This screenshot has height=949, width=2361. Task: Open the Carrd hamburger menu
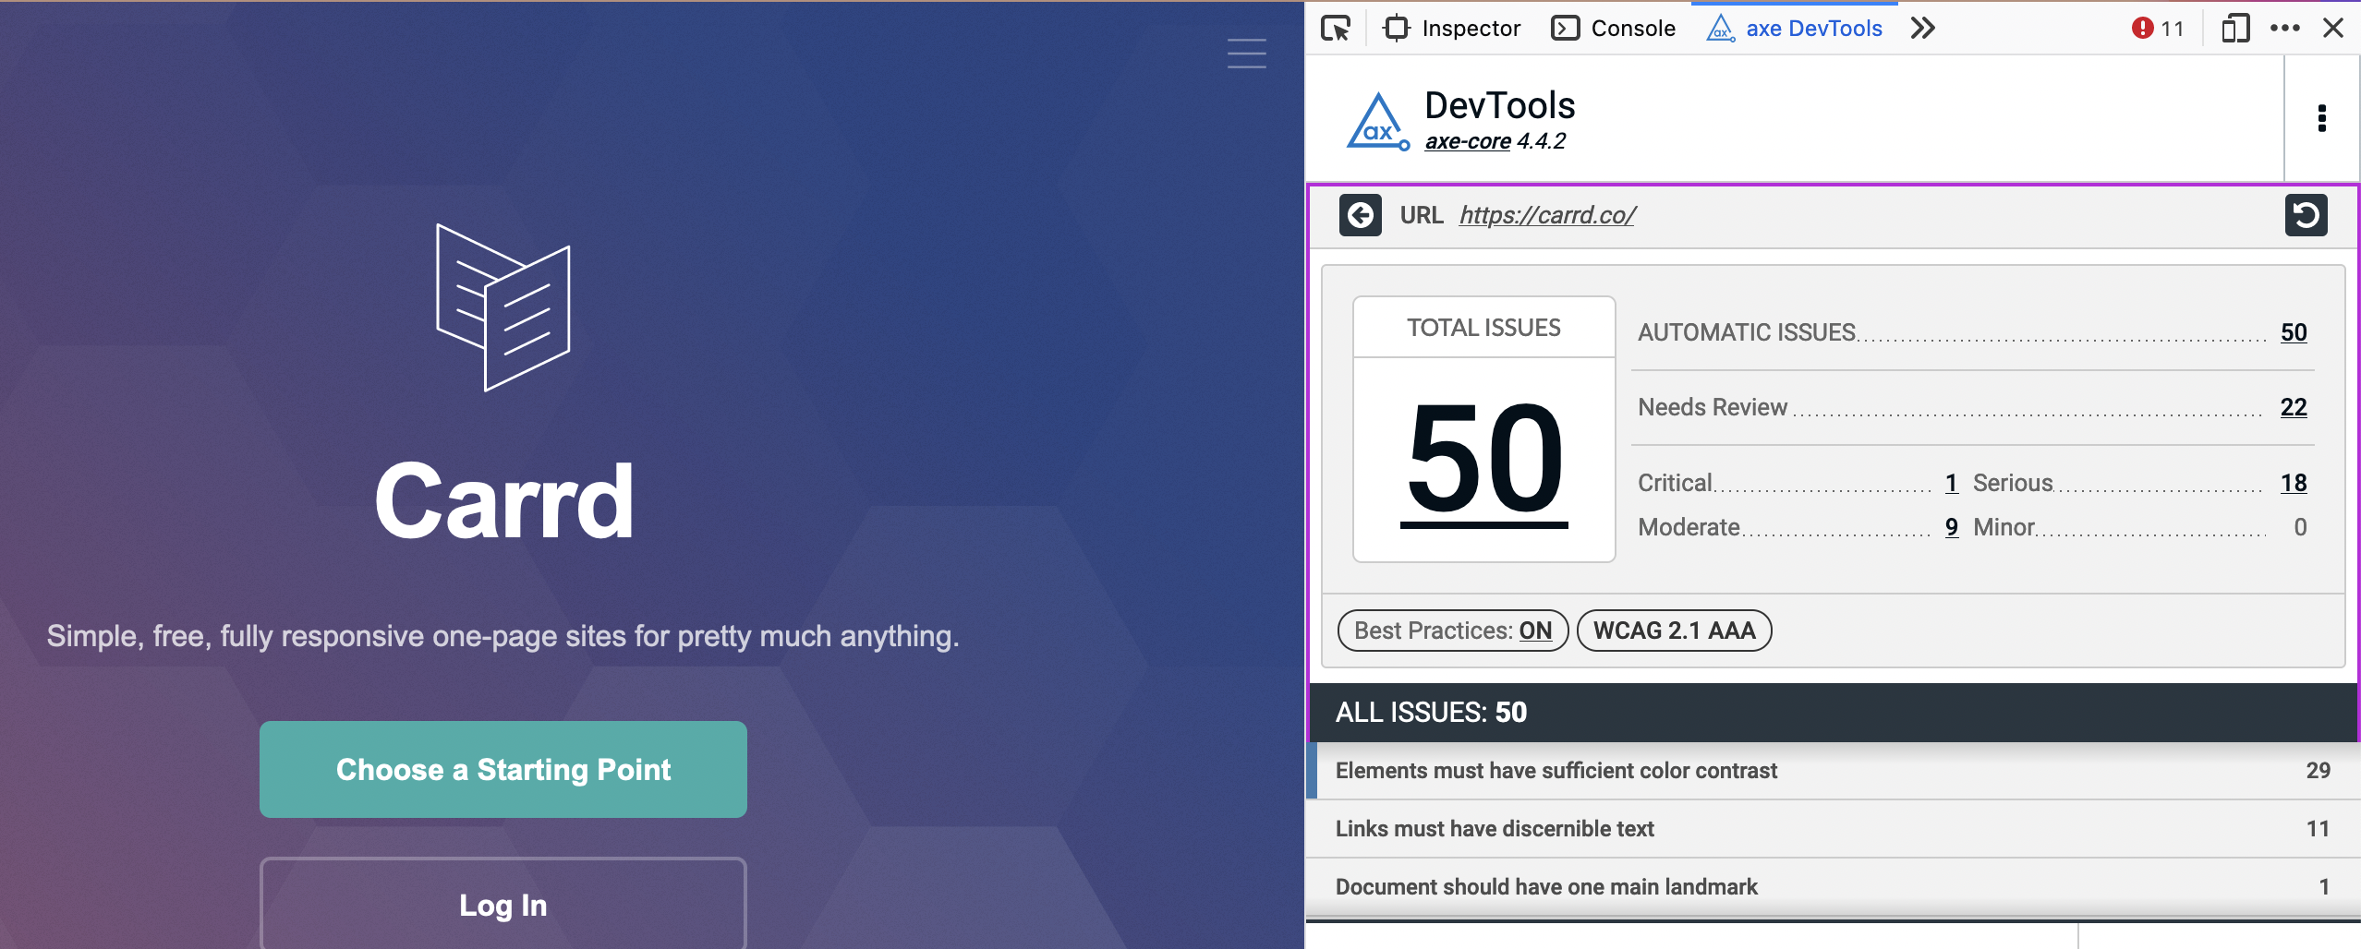click(x=1246, y=53)
